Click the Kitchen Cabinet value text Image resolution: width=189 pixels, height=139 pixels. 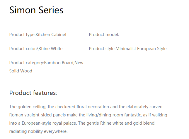(x=51, y=35)
